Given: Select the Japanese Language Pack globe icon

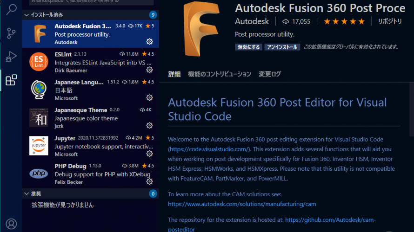Looking at the screenshot, I should click(x=39, y=90).
